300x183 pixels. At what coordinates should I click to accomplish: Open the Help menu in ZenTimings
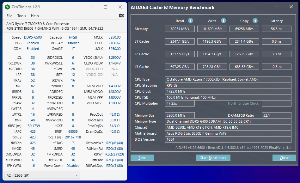coord(35,16)
